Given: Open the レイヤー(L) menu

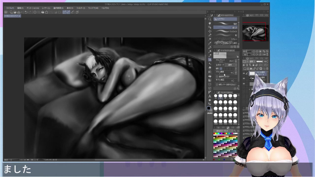Looking at the screenshot, I should pos(46,8).
